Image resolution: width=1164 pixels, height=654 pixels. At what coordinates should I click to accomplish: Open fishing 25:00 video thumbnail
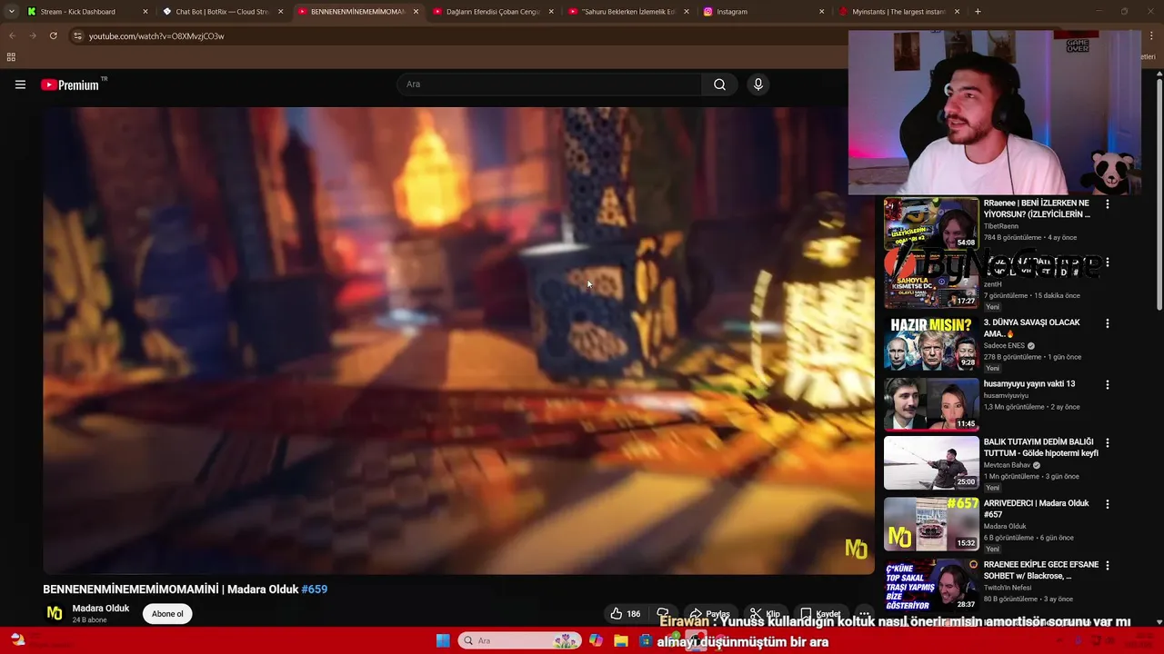point(931,462)
